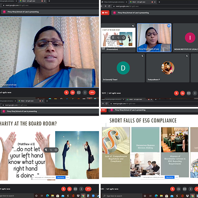Stop sharing in the Charity at Board Room window
Viewport: 198px width, 198px height.
tap(61, 178)
